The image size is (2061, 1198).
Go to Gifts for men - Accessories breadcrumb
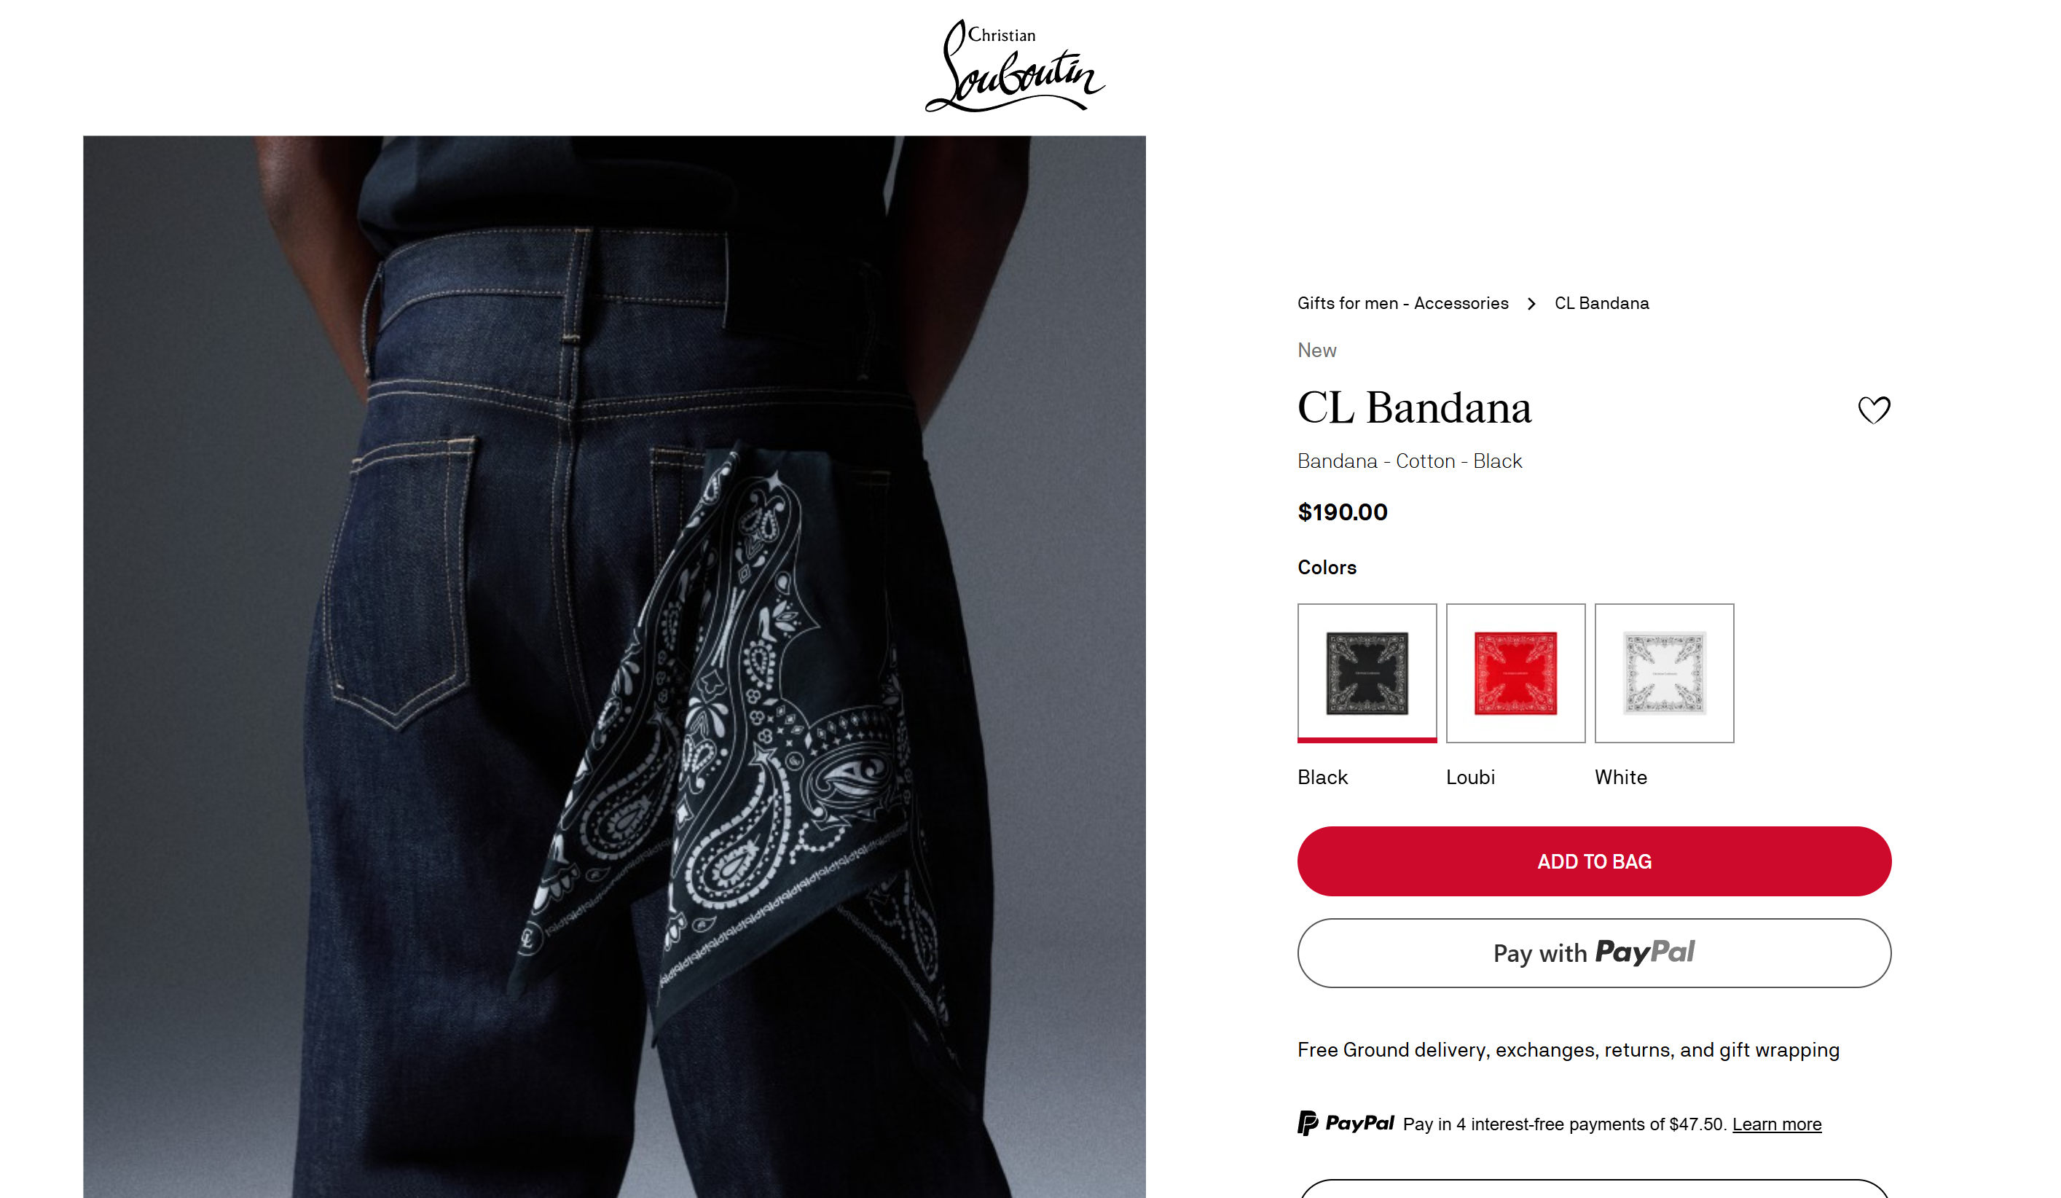[1402, 304]
